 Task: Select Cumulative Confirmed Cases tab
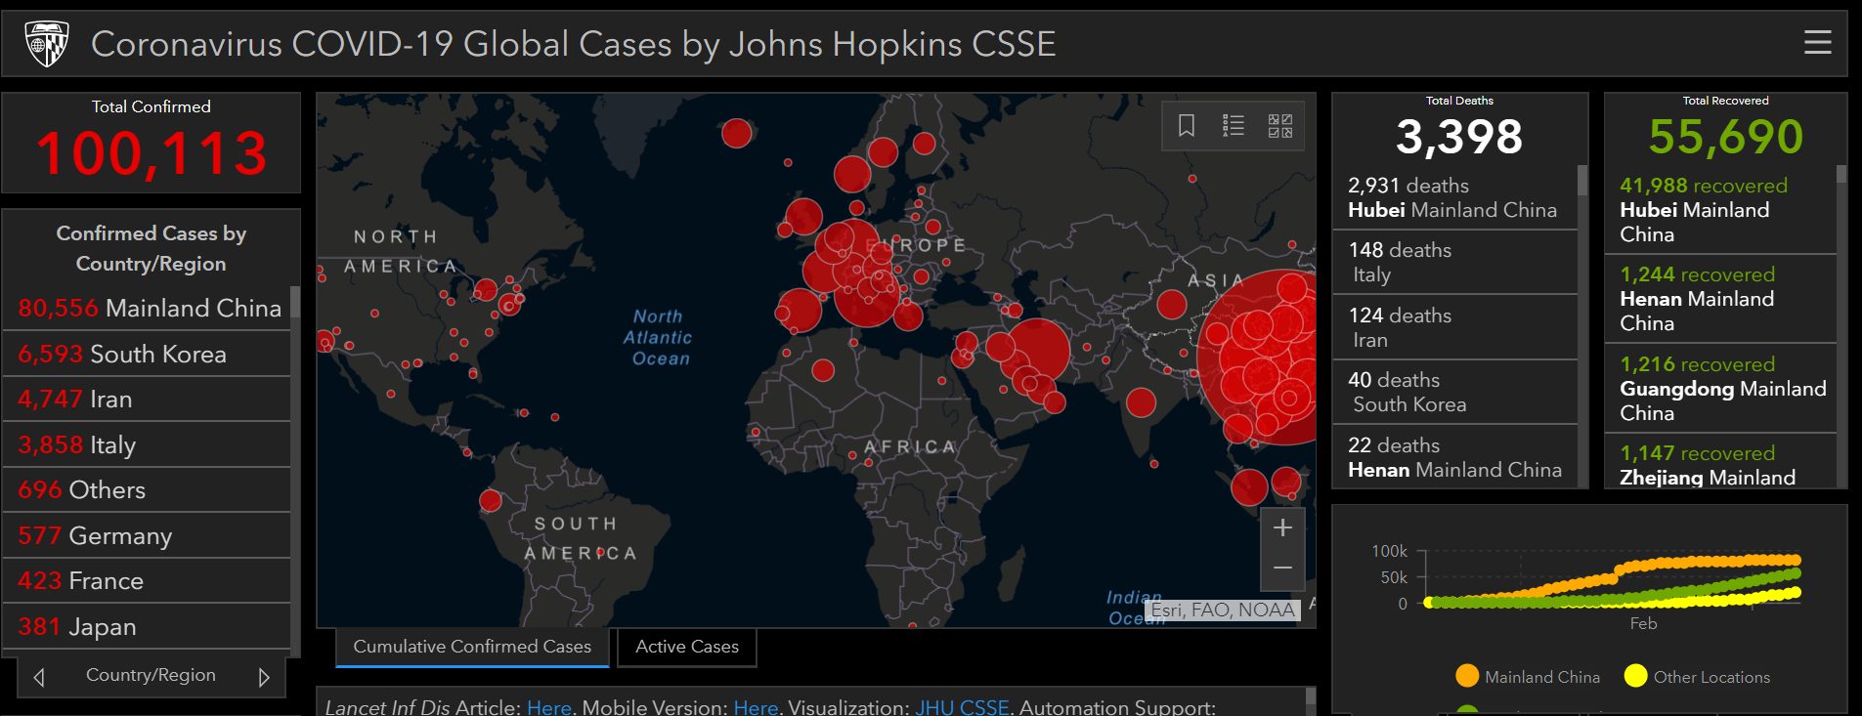pos(472,647)
